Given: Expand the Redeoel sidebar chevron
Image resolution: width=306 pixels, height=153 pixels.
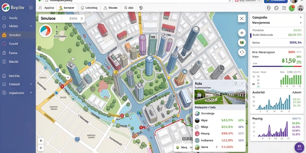Looking at the screenshot, I should (31, 84).
